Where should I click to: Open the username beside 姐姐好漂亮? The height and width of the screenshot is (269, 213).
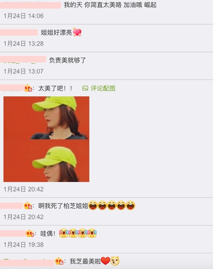click(x=19, y=33)
